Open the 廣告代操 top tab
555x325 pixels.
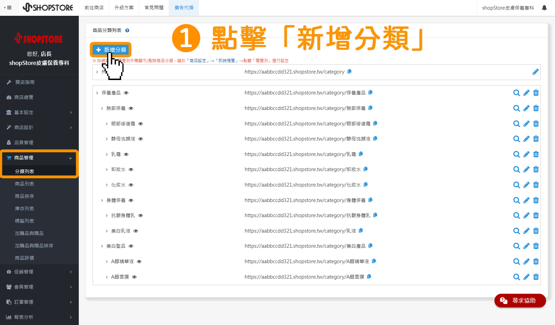tap(184, 8)
